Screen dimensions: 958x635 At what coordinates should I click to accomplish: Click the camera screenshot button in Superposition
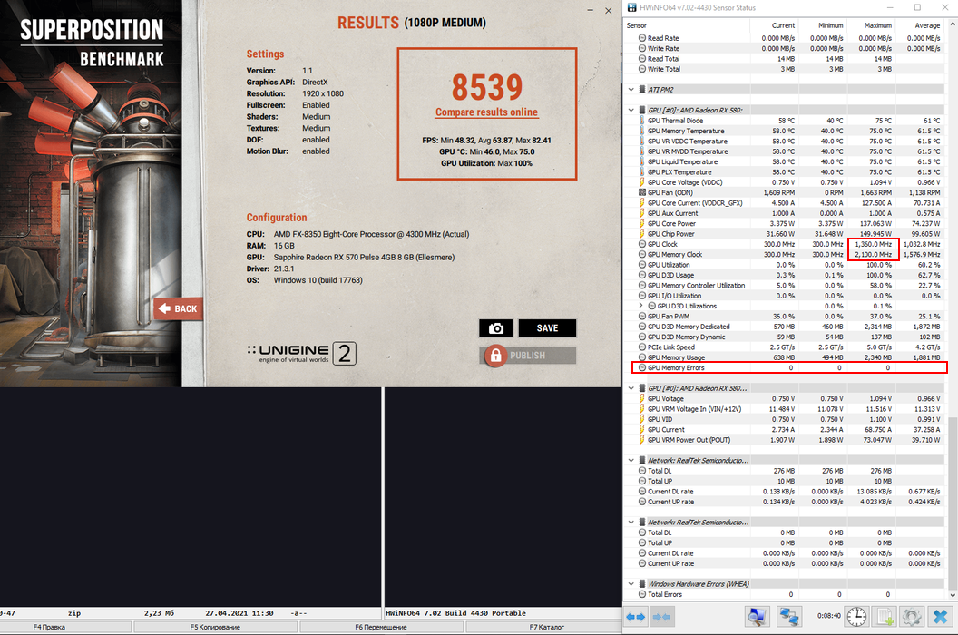(495, 328)
